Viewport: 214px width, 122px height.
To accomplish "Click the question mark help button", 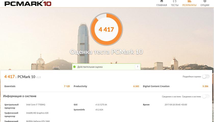I will pos(138,67).
